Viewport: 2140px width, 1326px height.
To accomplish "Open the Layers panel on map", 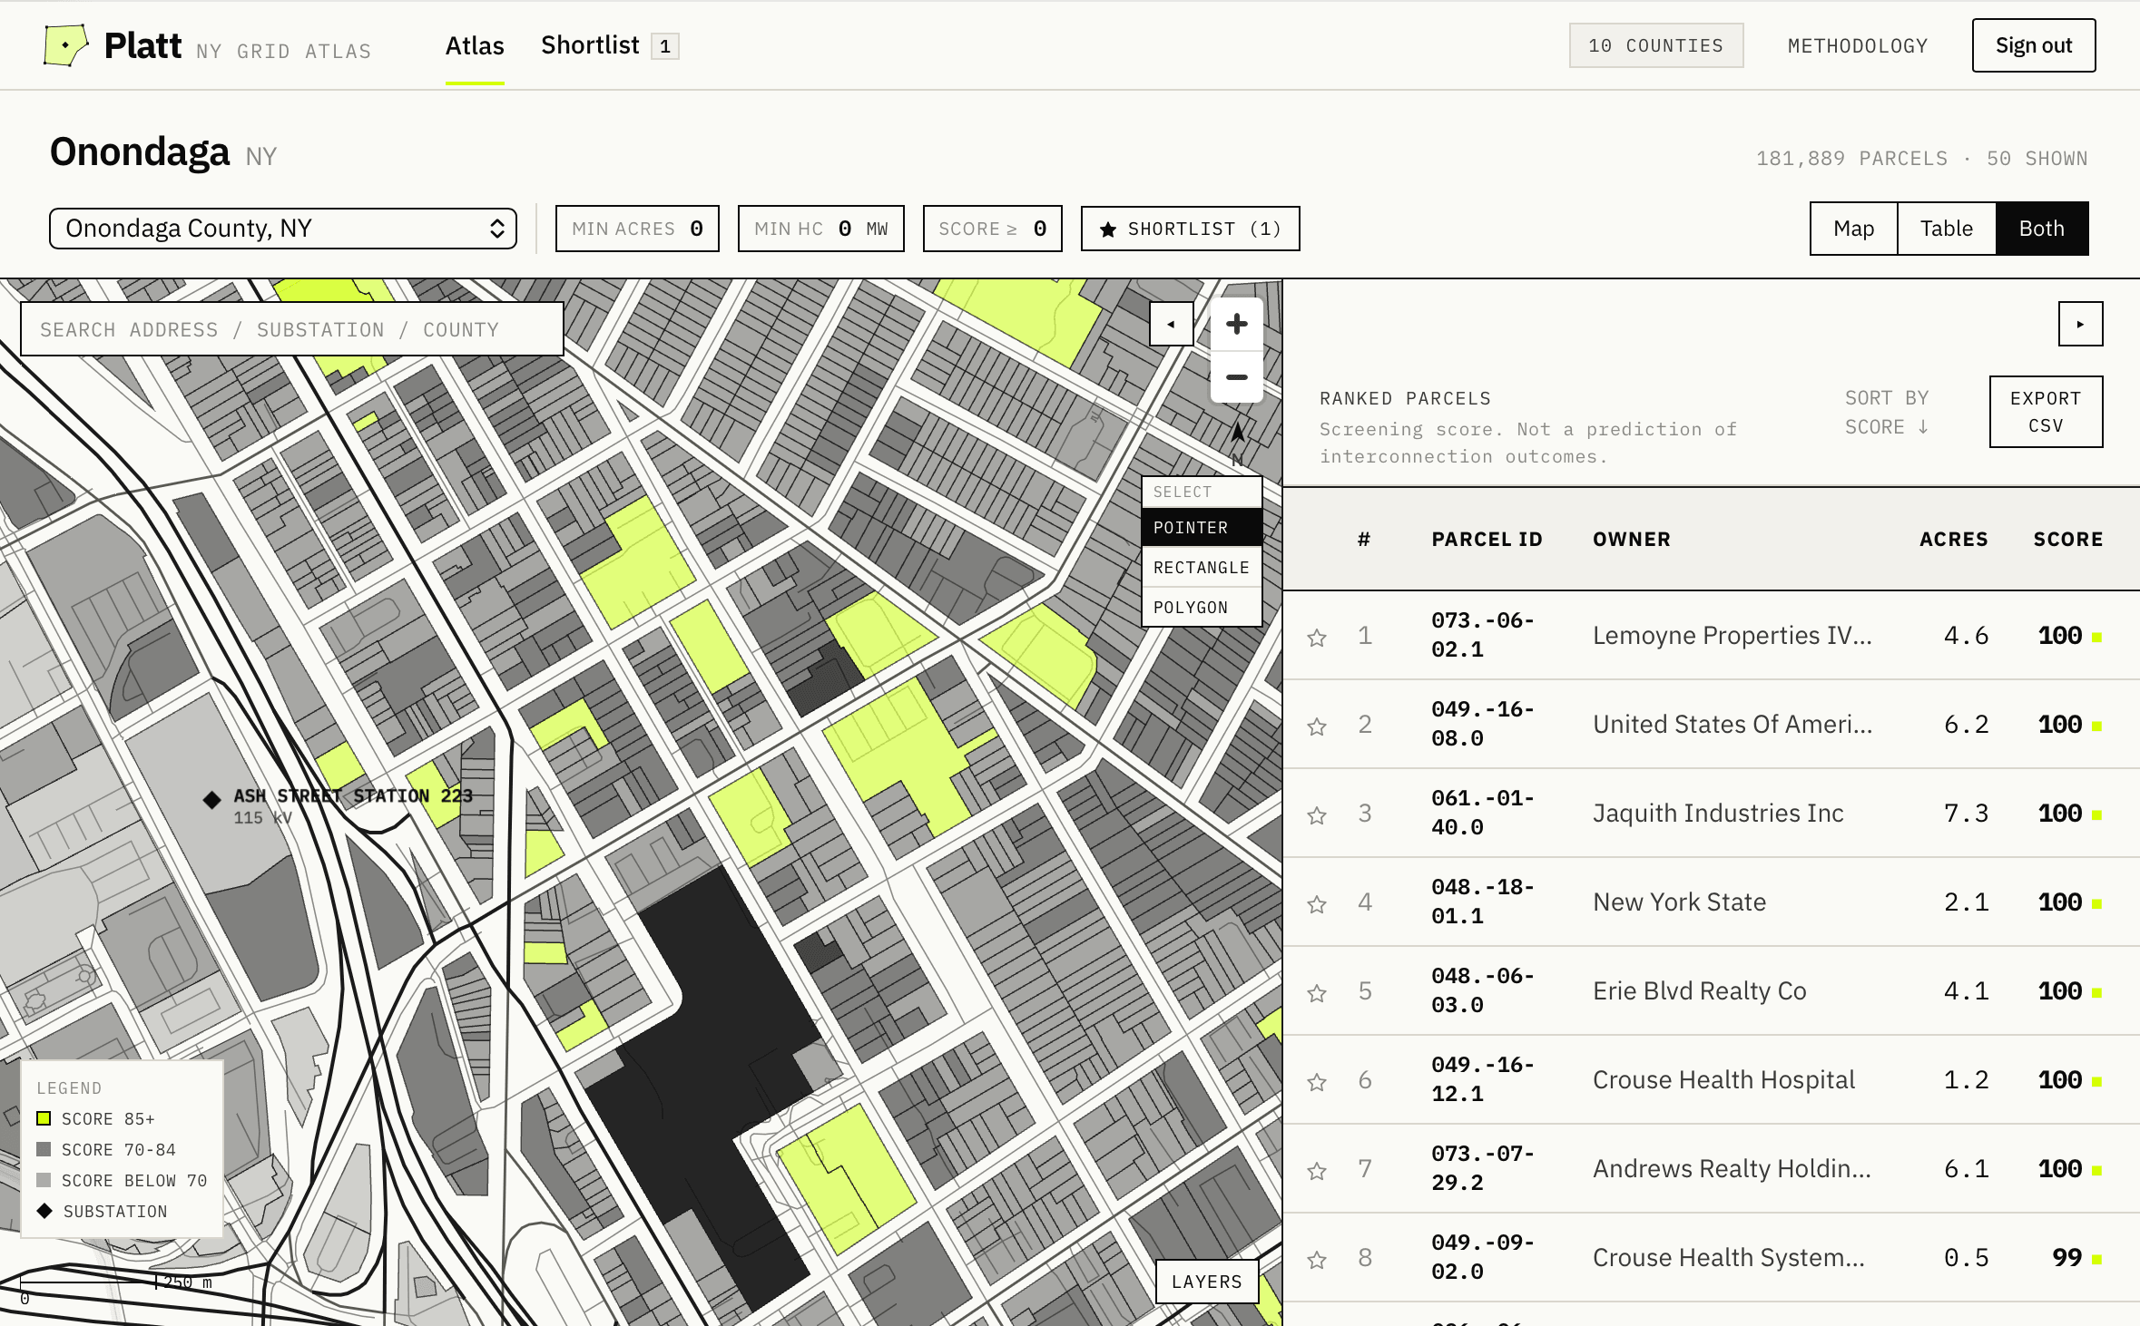I will click(1206, 1282).
